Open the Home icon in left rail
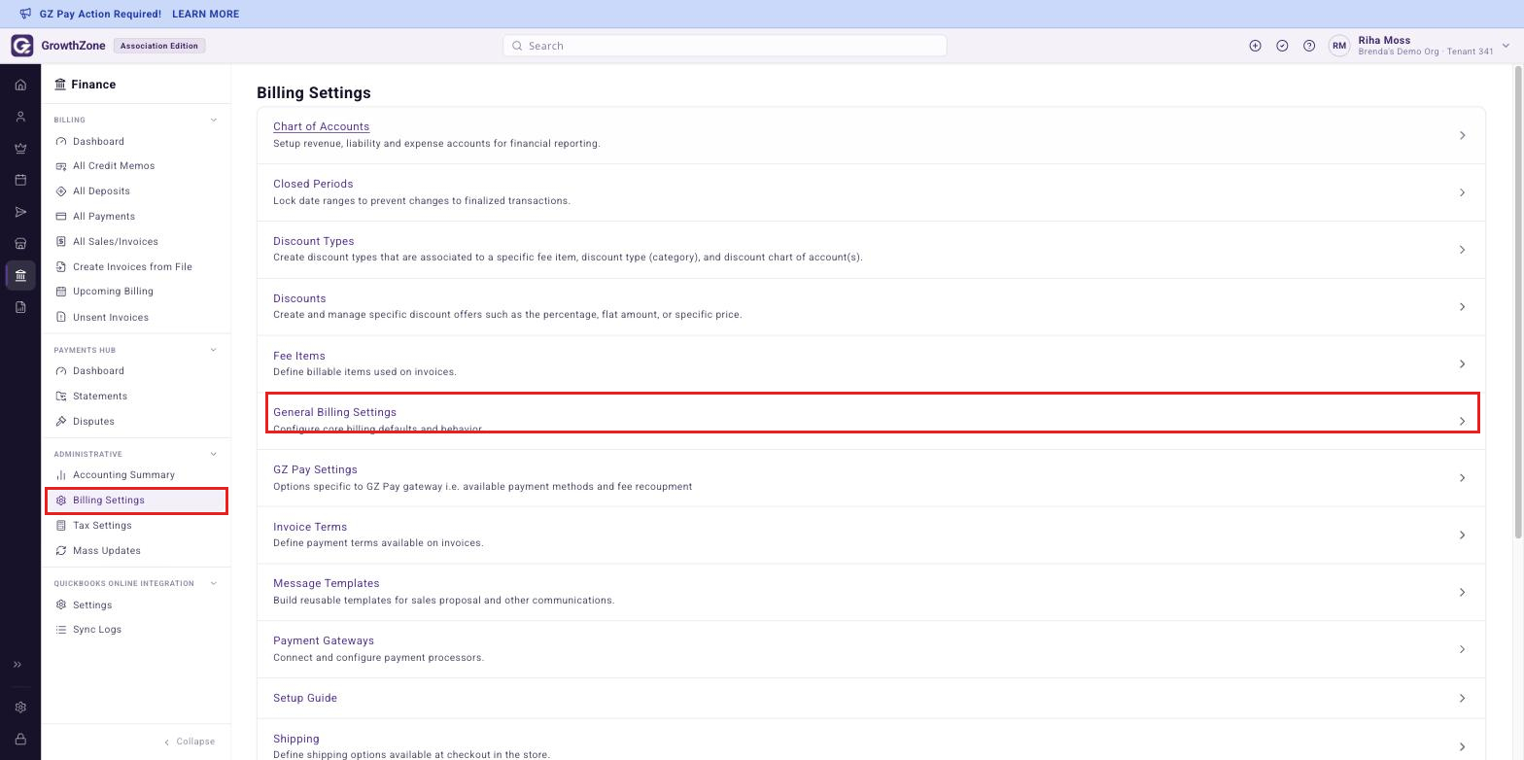The image size is (1524, 760). [x=20, y=85]
